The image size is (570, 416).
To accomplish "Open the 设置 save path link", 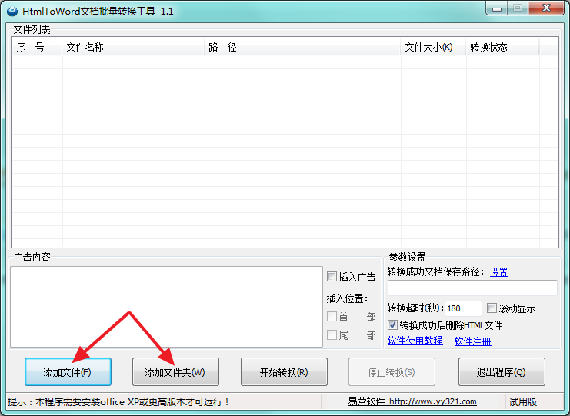I will [498, 271].
